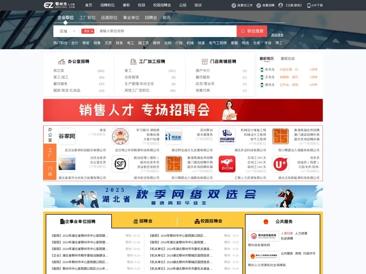Click the EZ site logo
Image resolution: width=366 pixels, height=274 pixels.
[x=59, y=5]
